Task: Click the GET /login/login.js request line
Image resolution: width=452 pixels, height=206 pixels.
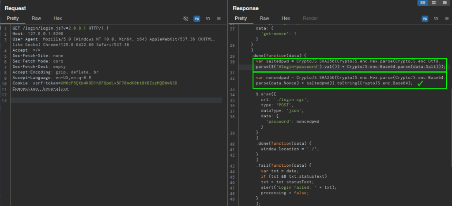Action: [x=61, y=28]
